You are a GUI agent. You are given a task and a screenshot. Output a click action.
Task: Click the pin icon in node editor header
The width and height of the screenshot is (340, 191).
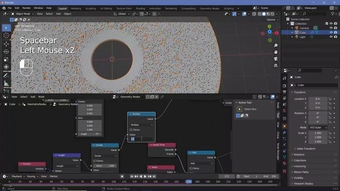point(162,97)
